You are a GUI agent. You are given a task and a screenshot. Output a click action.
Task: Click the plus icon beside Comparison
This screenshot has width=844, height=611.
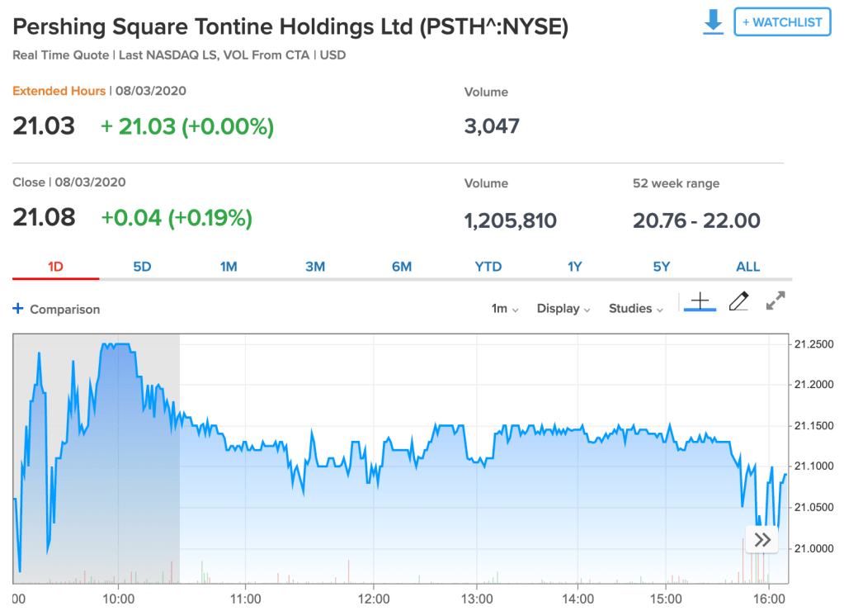pos(18,309)
